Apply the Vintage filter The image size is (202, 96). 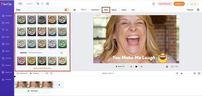tap(62, 20)
